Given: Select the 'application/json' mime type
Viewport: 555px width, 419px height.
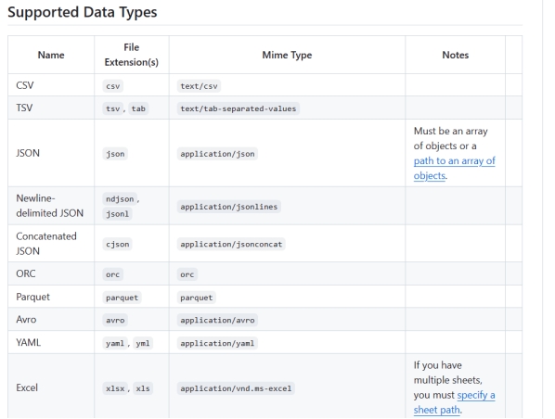Looking at the screenshot, I should pos(217,154).
